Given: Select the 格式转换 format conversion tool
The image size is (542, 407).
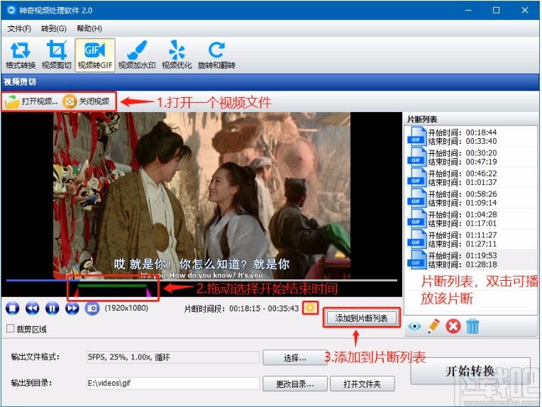Looking at the screenshot, I should click(21, 55).
